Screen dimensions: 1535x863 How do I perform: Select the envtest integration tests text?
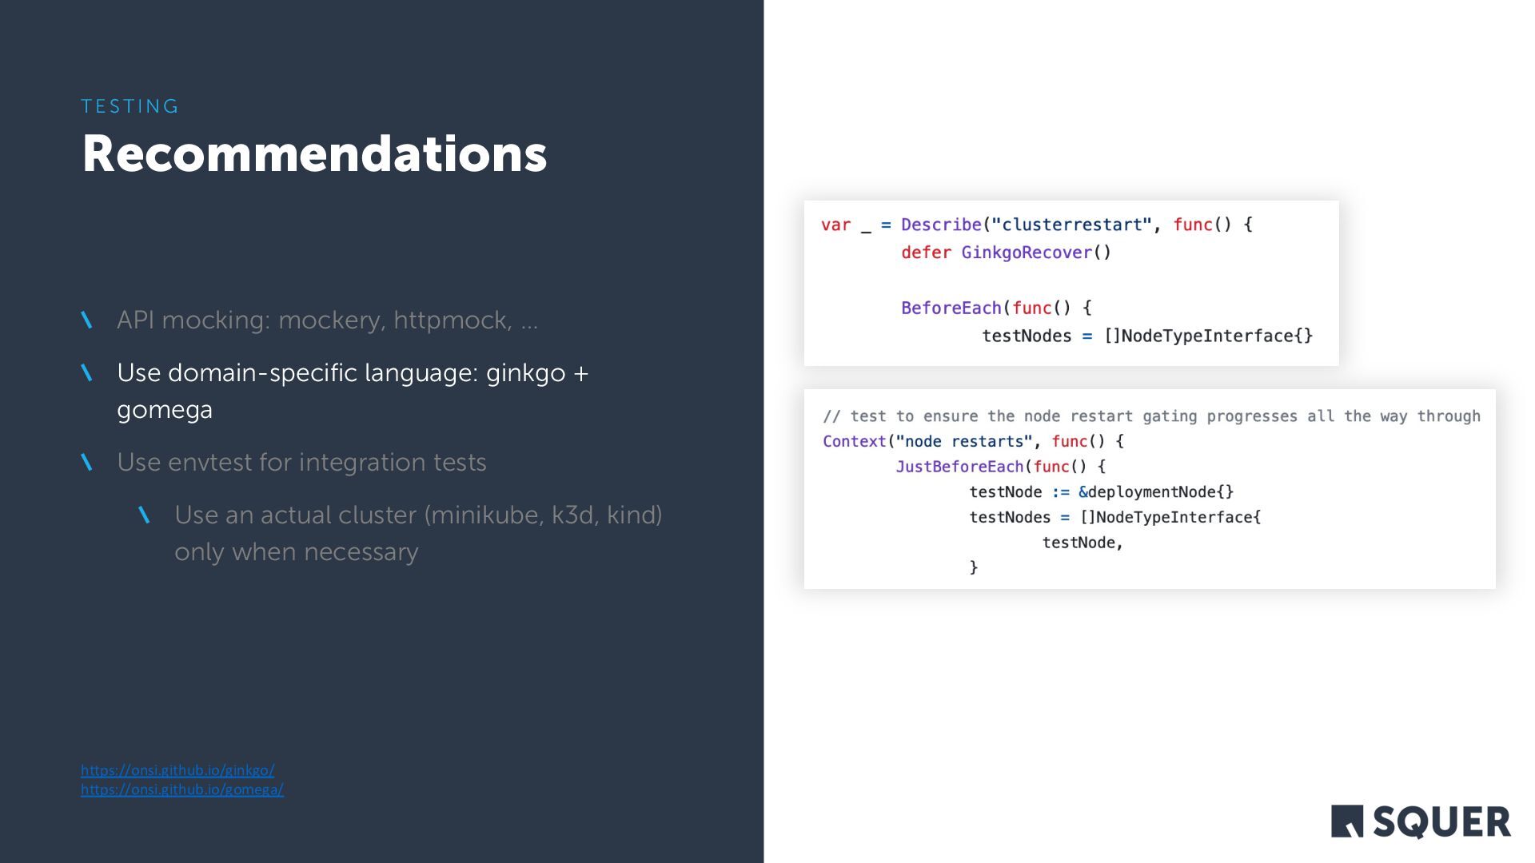[301, 462]
